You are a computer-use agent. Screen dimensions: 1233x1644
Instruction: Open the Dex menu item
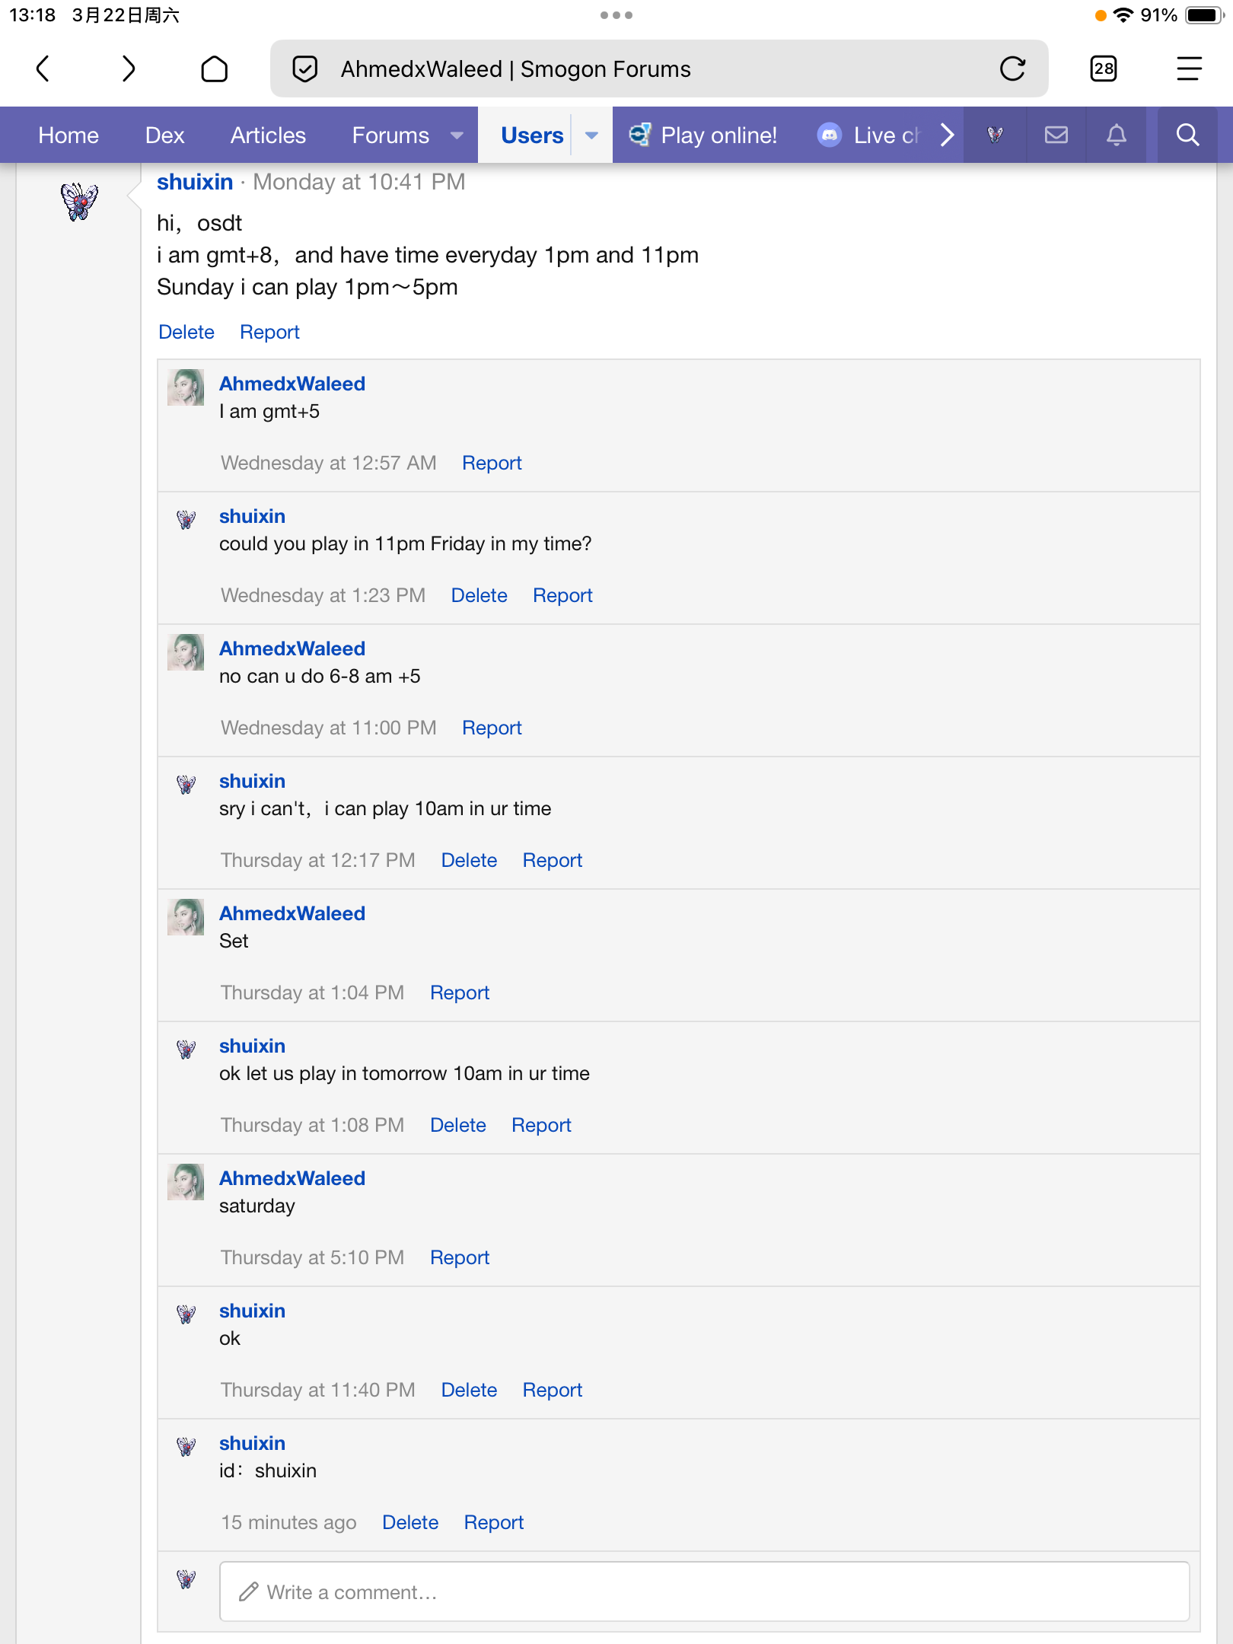click(164, 135)
